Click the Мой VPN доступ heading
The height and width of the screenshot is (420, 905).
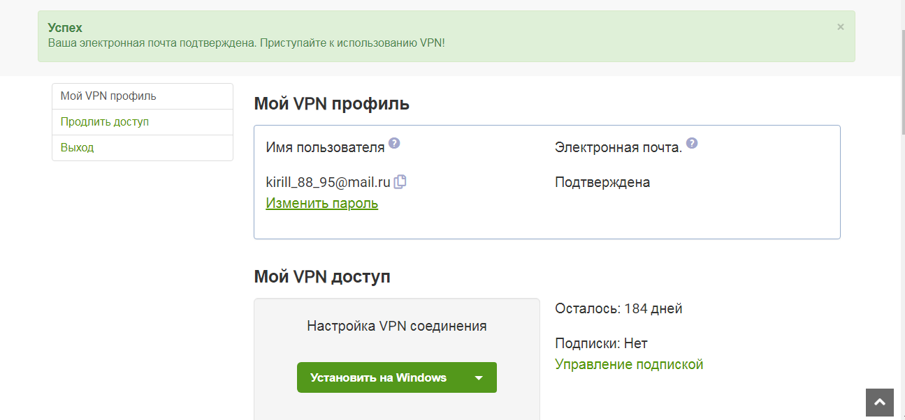(322, 277)
